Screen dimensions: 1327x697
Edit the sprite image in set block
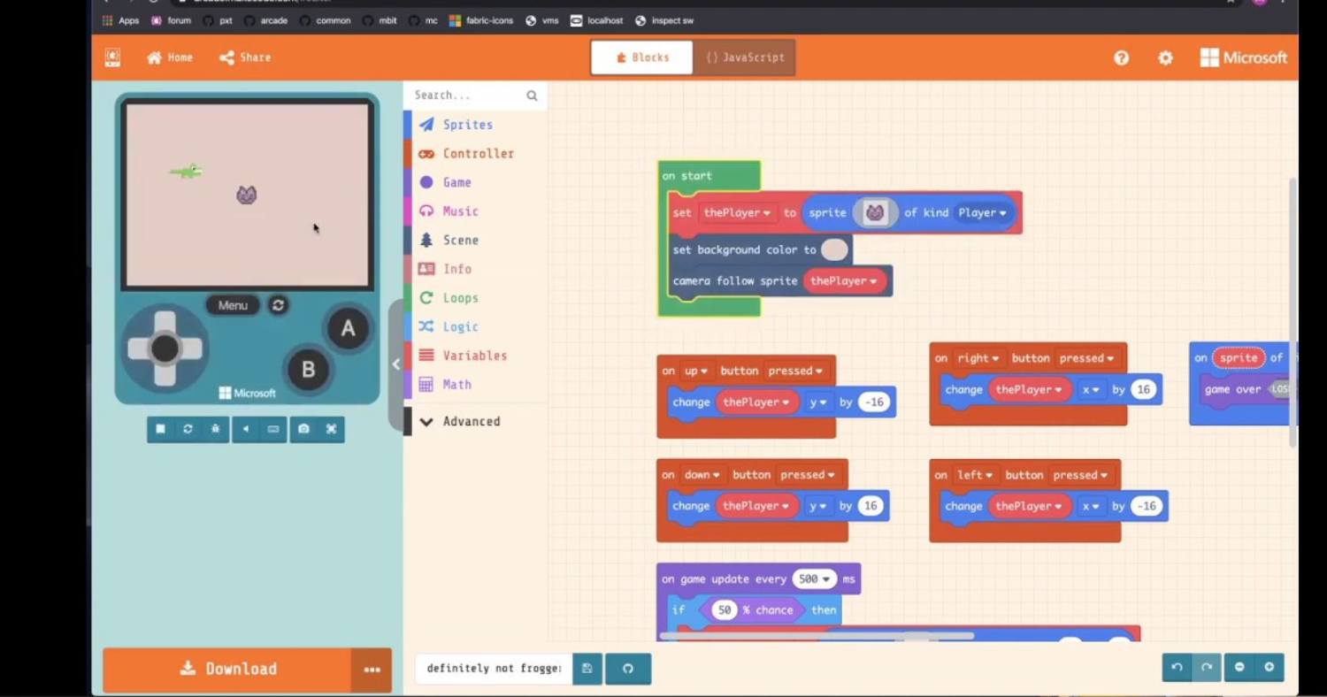click(x=874, y=213)
